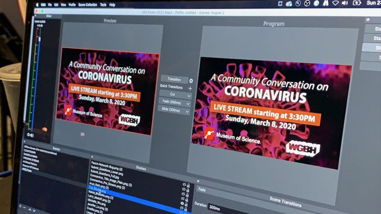381x214 pixels.
Task: Move the selected scene down
Action: [x=34, y=211]
